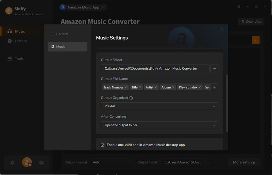Click the Track Number tag label

point(114,87)
